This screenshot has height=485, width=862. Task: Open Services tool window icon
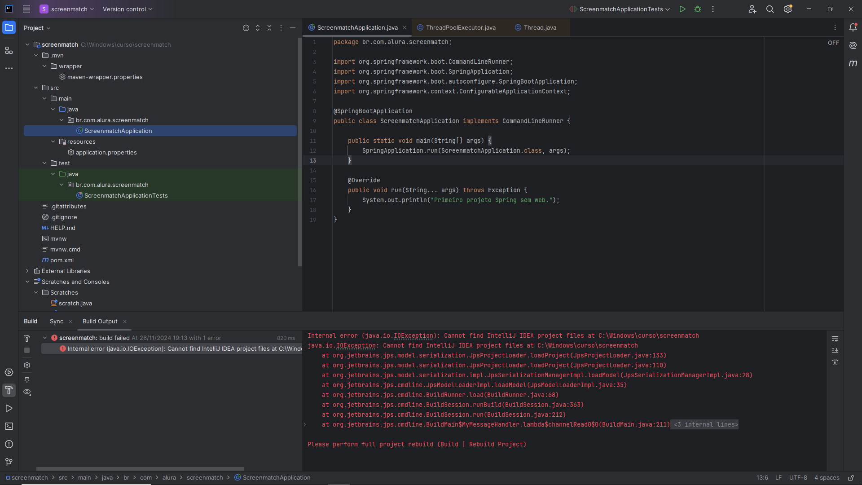tap(9, 372)
